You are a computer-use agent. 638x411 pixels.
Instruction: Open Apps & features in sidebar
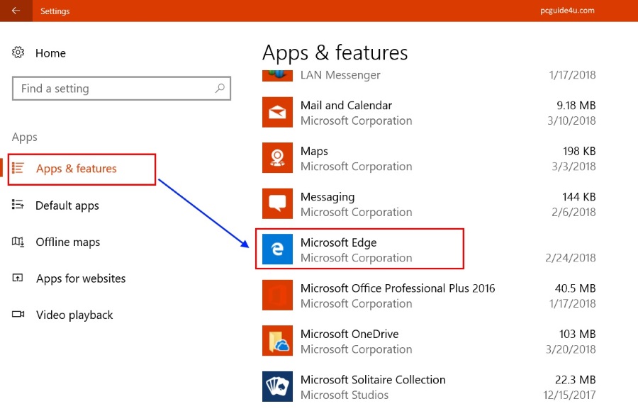click(x=77, y=169)
